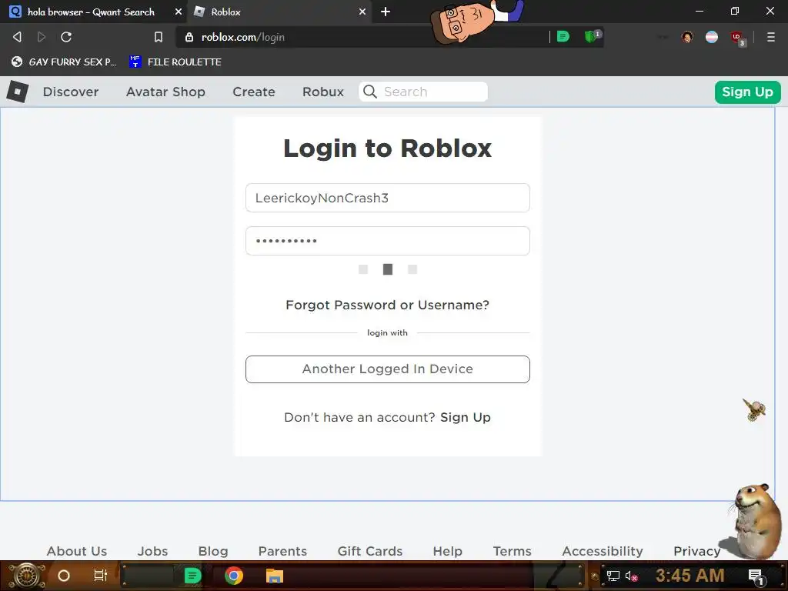Click the search magnifier icon
Viewport: 788px width, 591px height.
(x=370, y=92)
